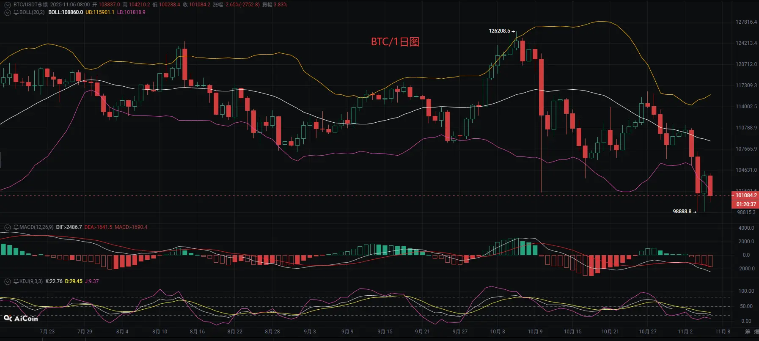Viewport: 759px width, 341px height.
Task: Click the LB:101818.9 lower band value
Action: [x=131, y=12]
